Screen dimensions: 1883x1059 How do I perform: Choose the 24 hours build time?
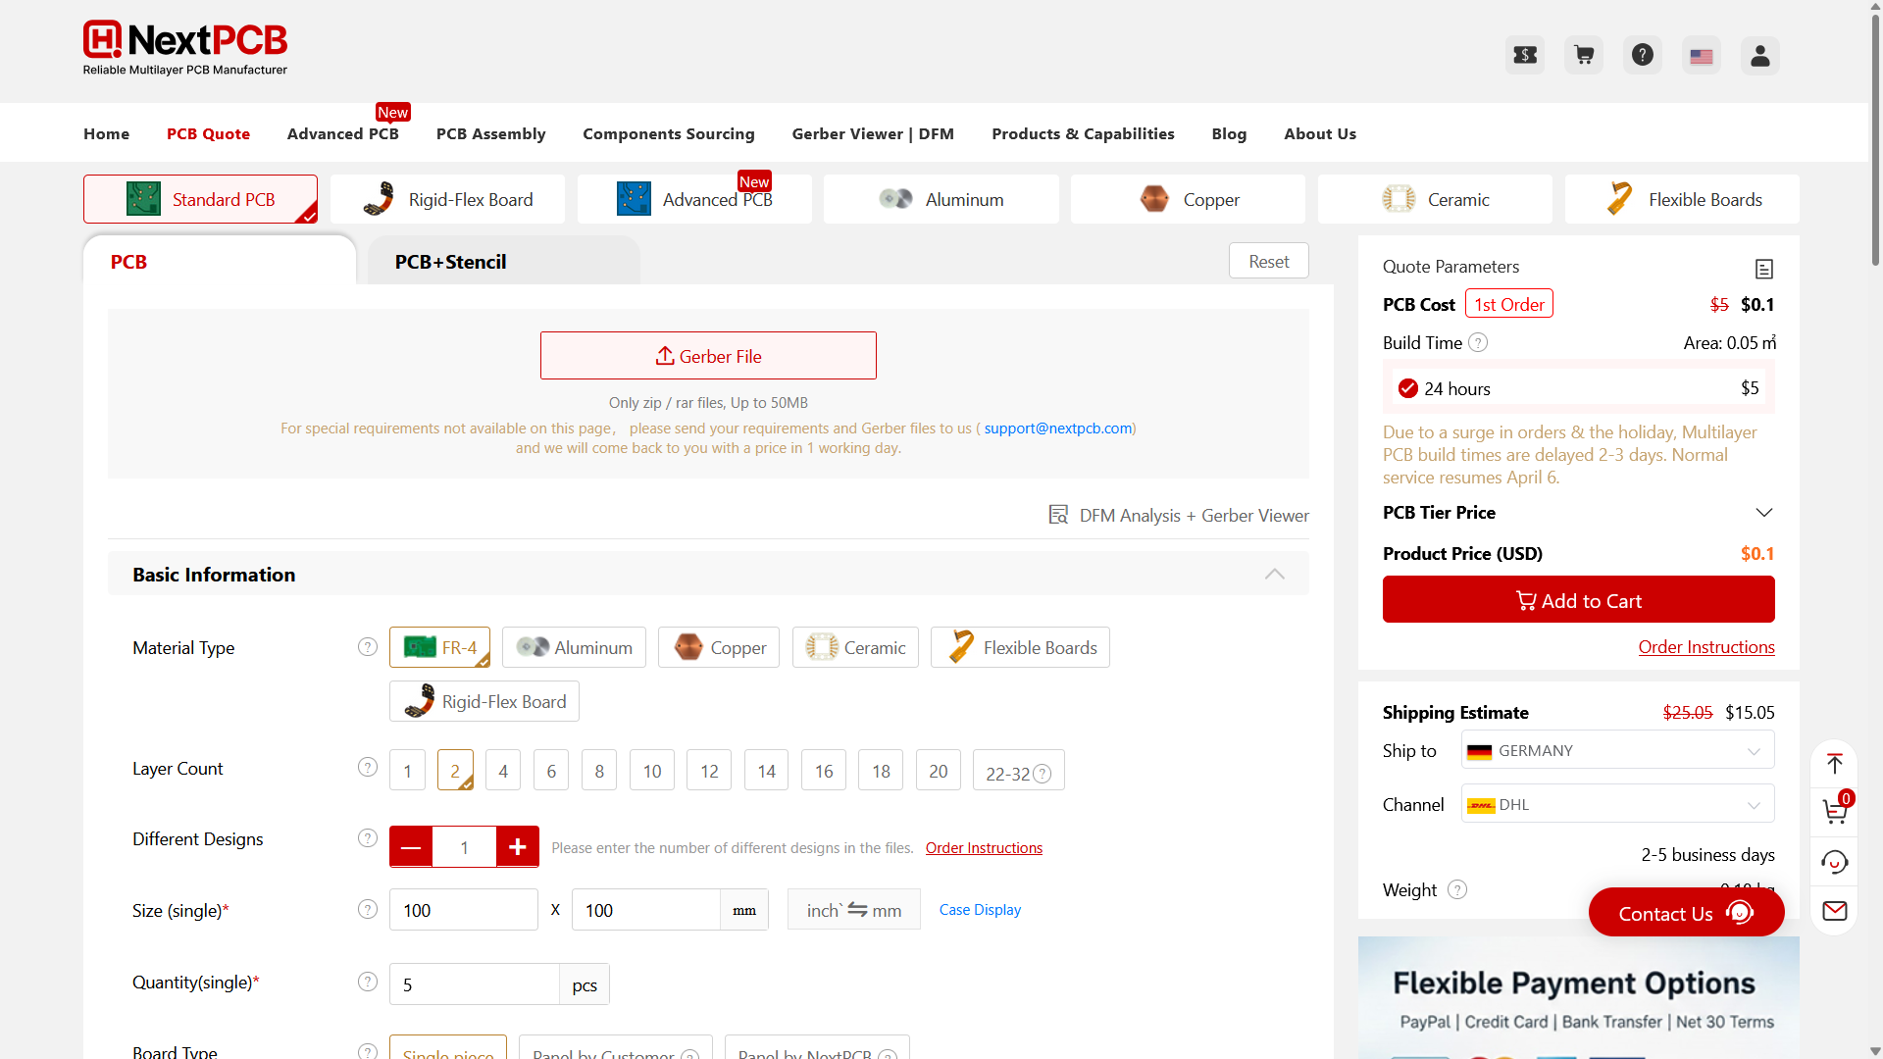pos(1578,388)
